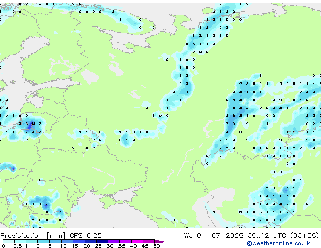Pick the 45 to 50 mm legend swatch
This screenshot has width=321, height=248.
(149, 241)
